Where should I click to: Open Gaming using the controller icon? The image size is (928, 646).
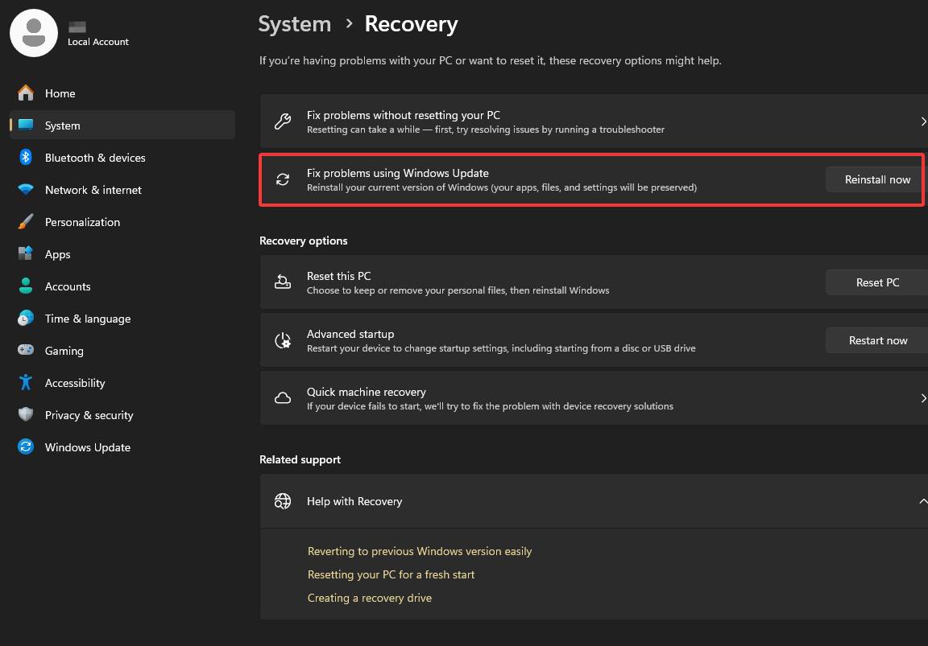coord(26,351)
